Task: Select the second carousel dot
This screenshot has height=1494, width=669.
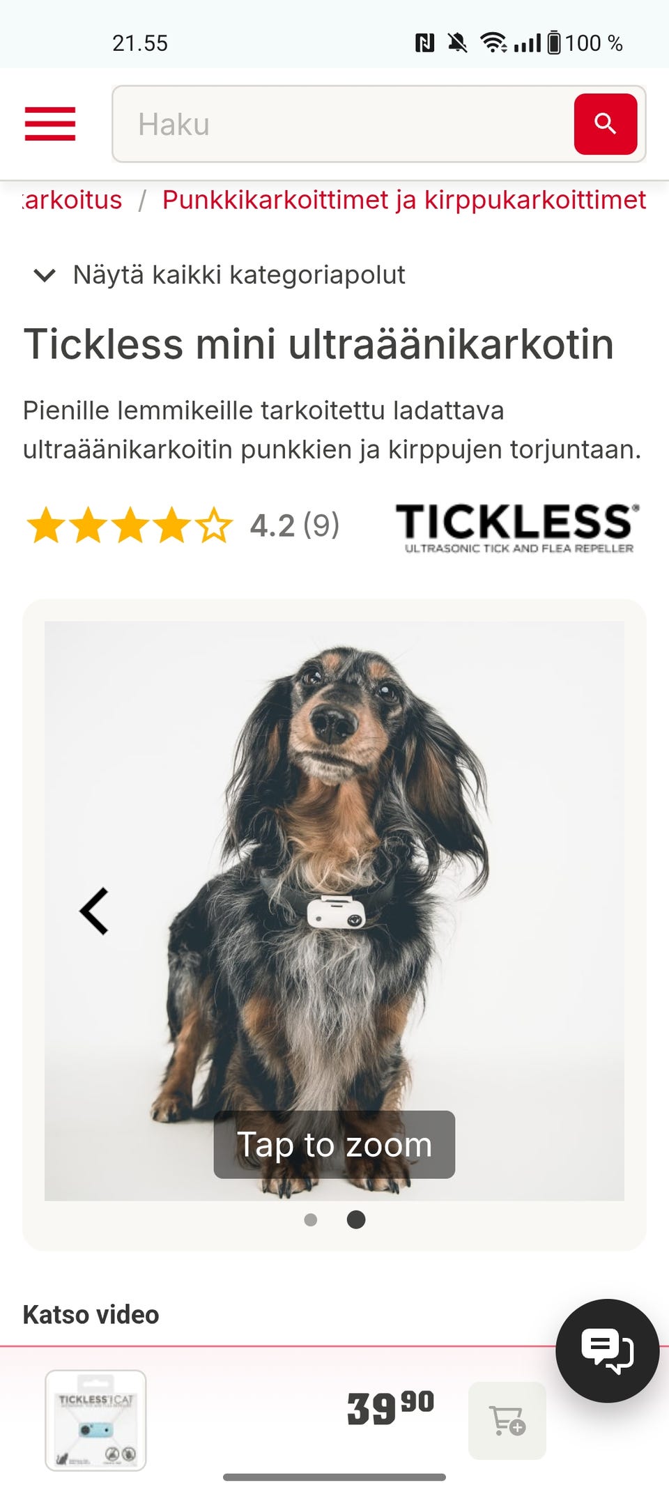Action: point(356,1219)
